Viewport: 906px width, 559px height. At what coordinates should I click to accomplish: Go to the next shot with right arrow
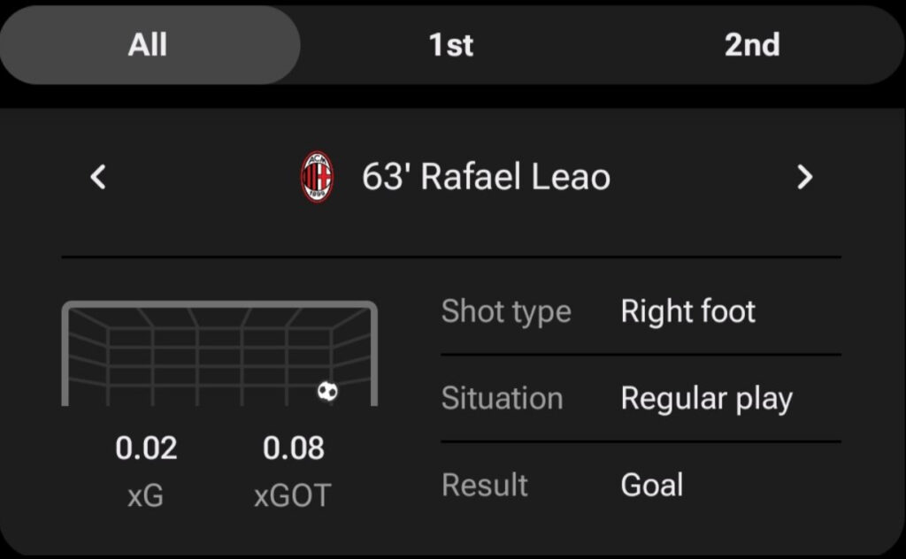[803, 178]
